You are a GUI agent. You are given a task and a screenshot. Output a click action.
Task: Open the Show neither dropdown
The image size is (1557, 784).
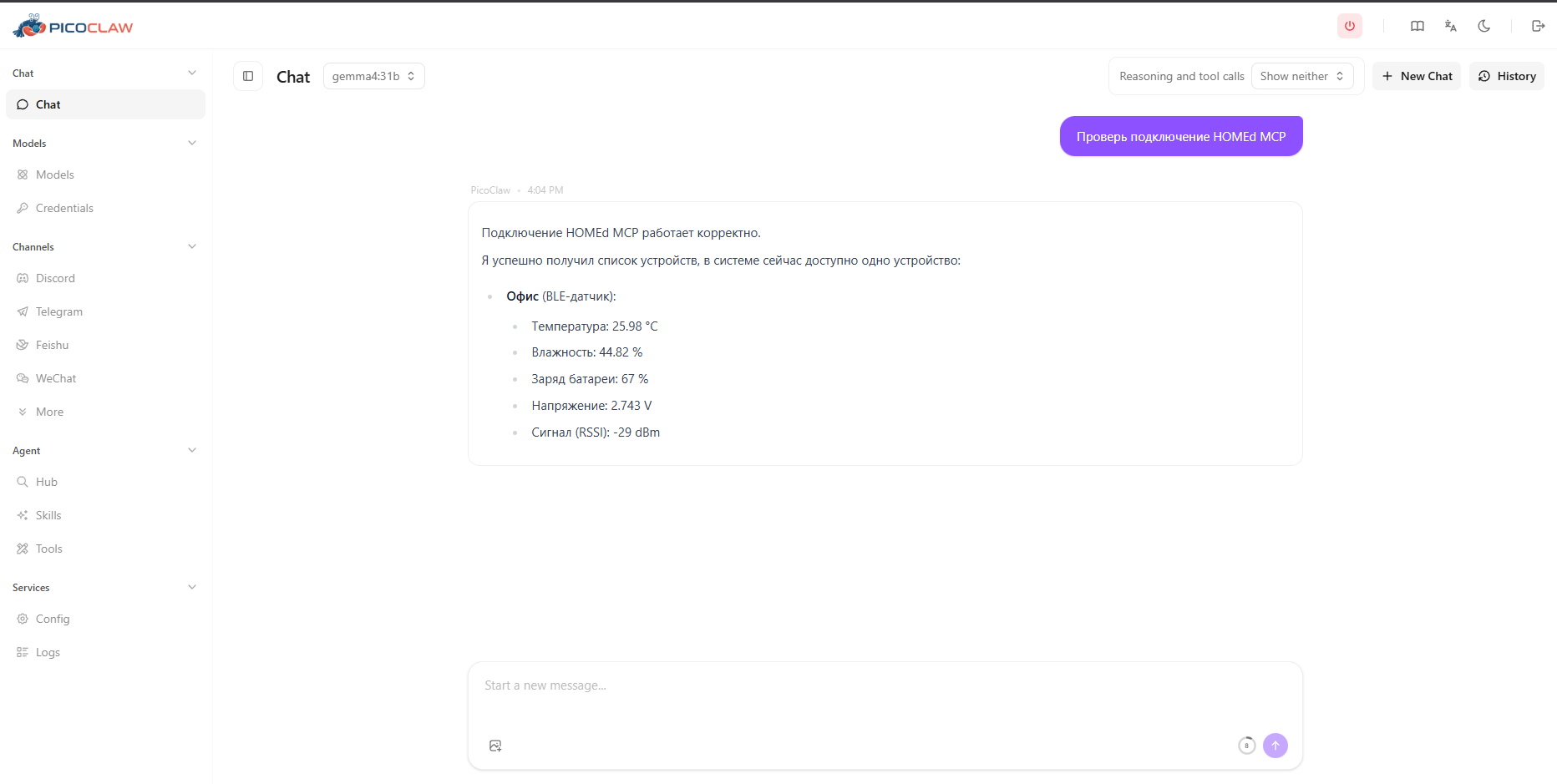click(x=1302, y=76)
